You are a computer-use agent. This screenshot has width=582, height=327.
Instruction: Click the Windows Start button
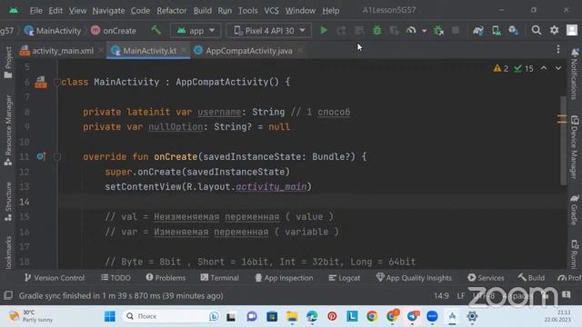110,316
